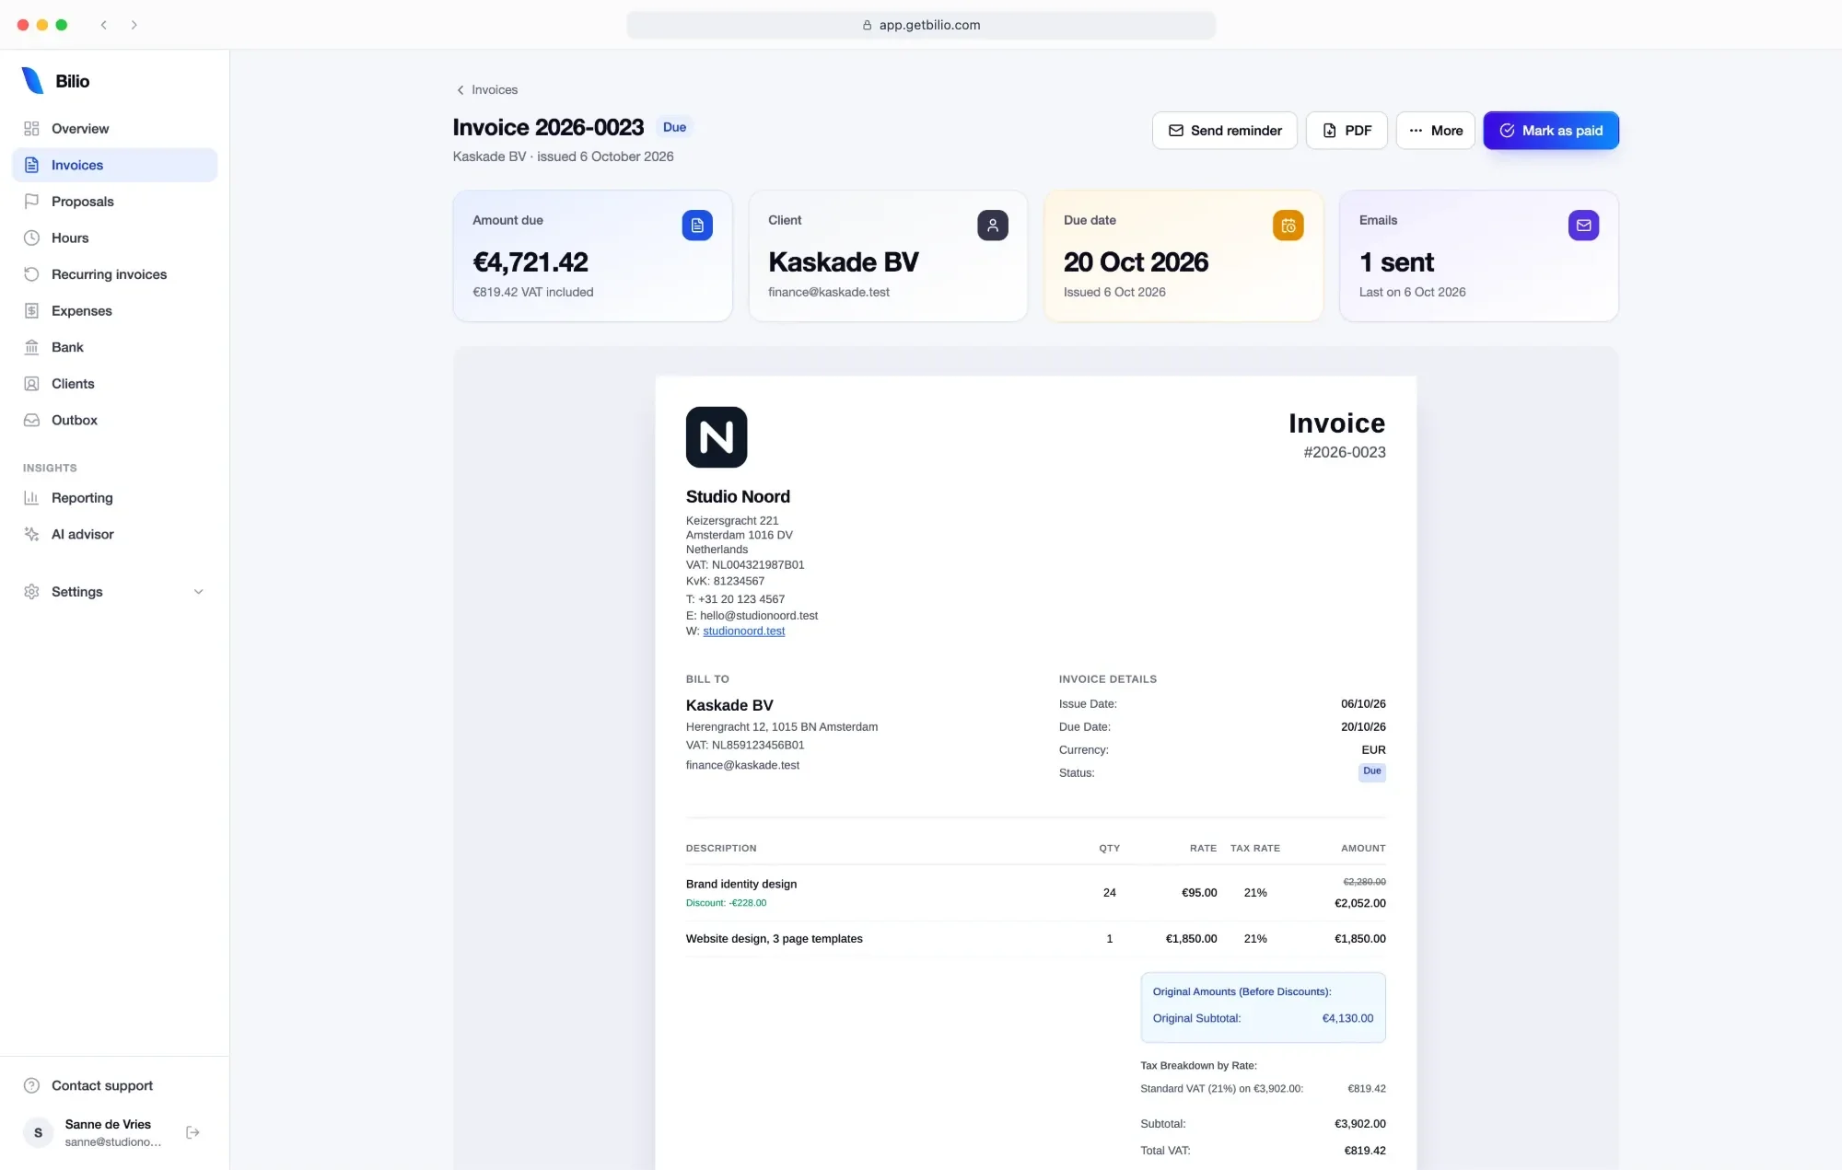Click the Amount due document icon
Screen dimensions: 1842x1170
coord(697,226)
